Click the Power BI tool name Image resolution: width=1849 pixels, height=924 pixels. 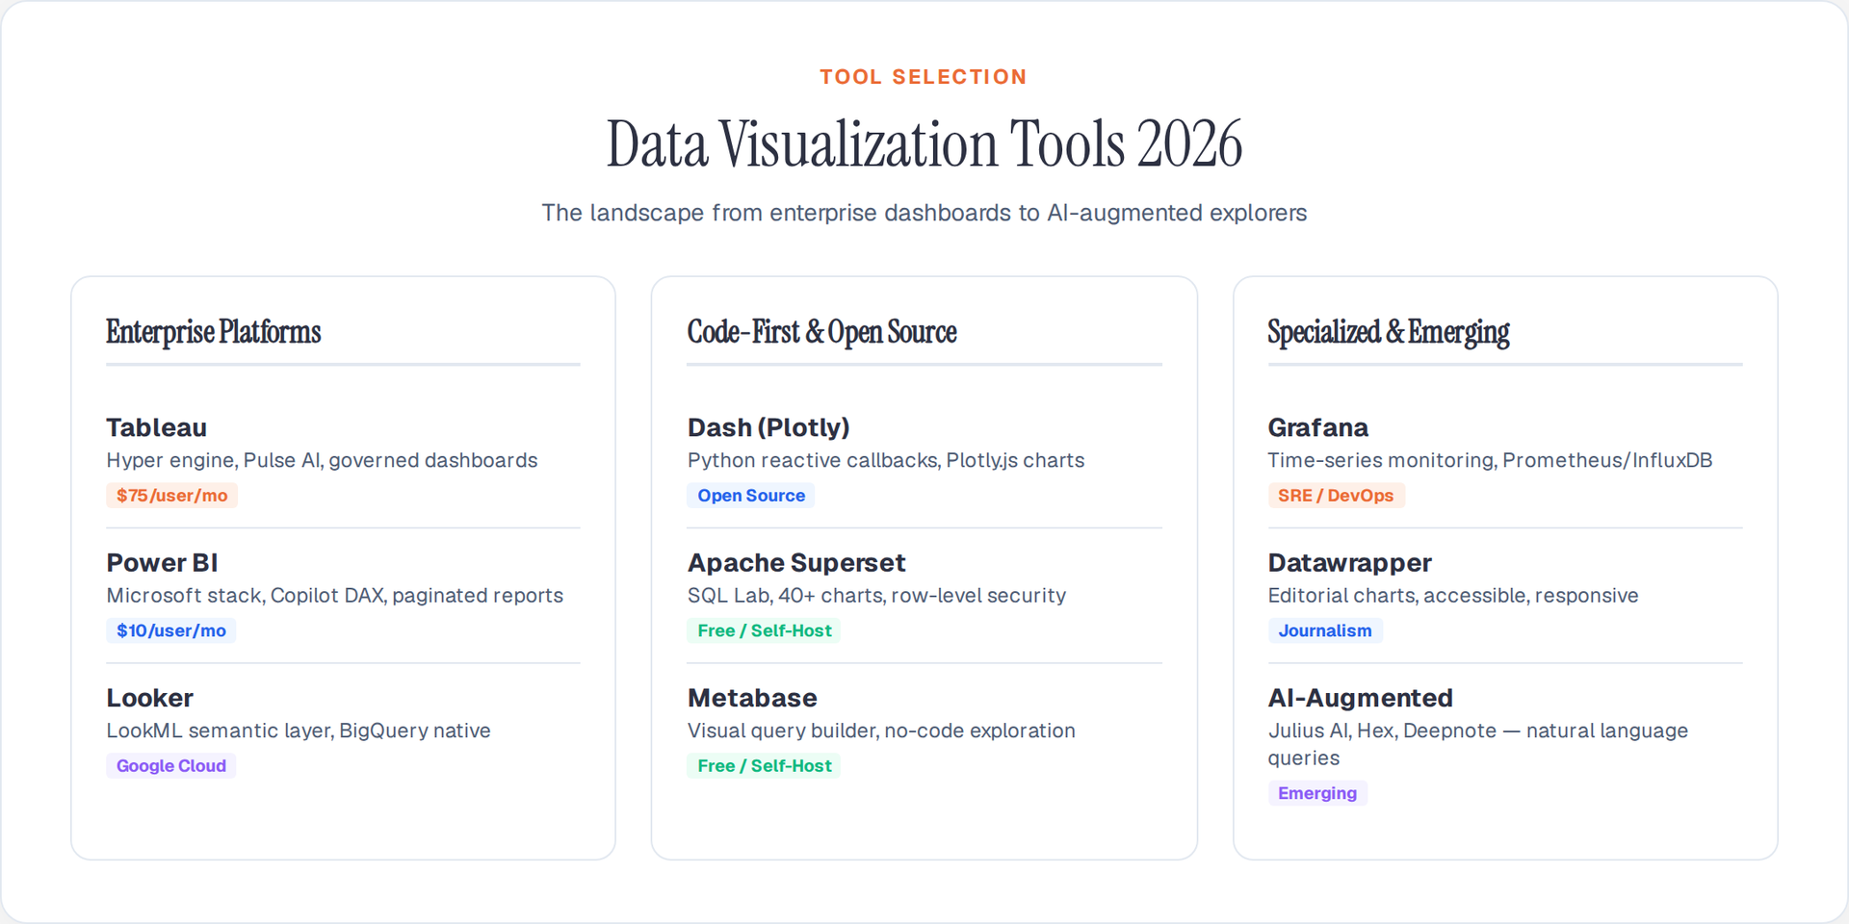(x=162, y=563)
